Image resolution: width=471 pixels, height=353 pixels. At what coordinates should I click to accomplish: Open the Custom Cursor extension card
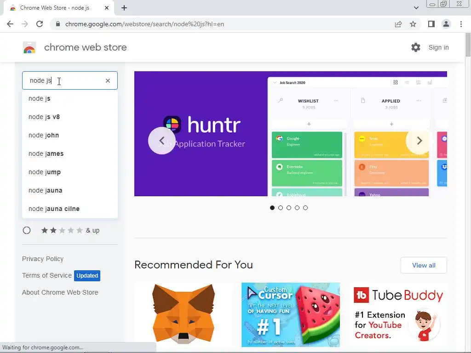(291, 314)
